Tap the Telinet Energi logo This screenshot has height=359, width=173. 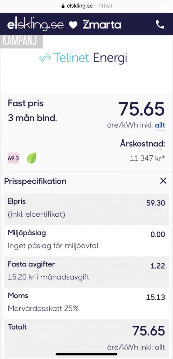click(x=83, y=57)
